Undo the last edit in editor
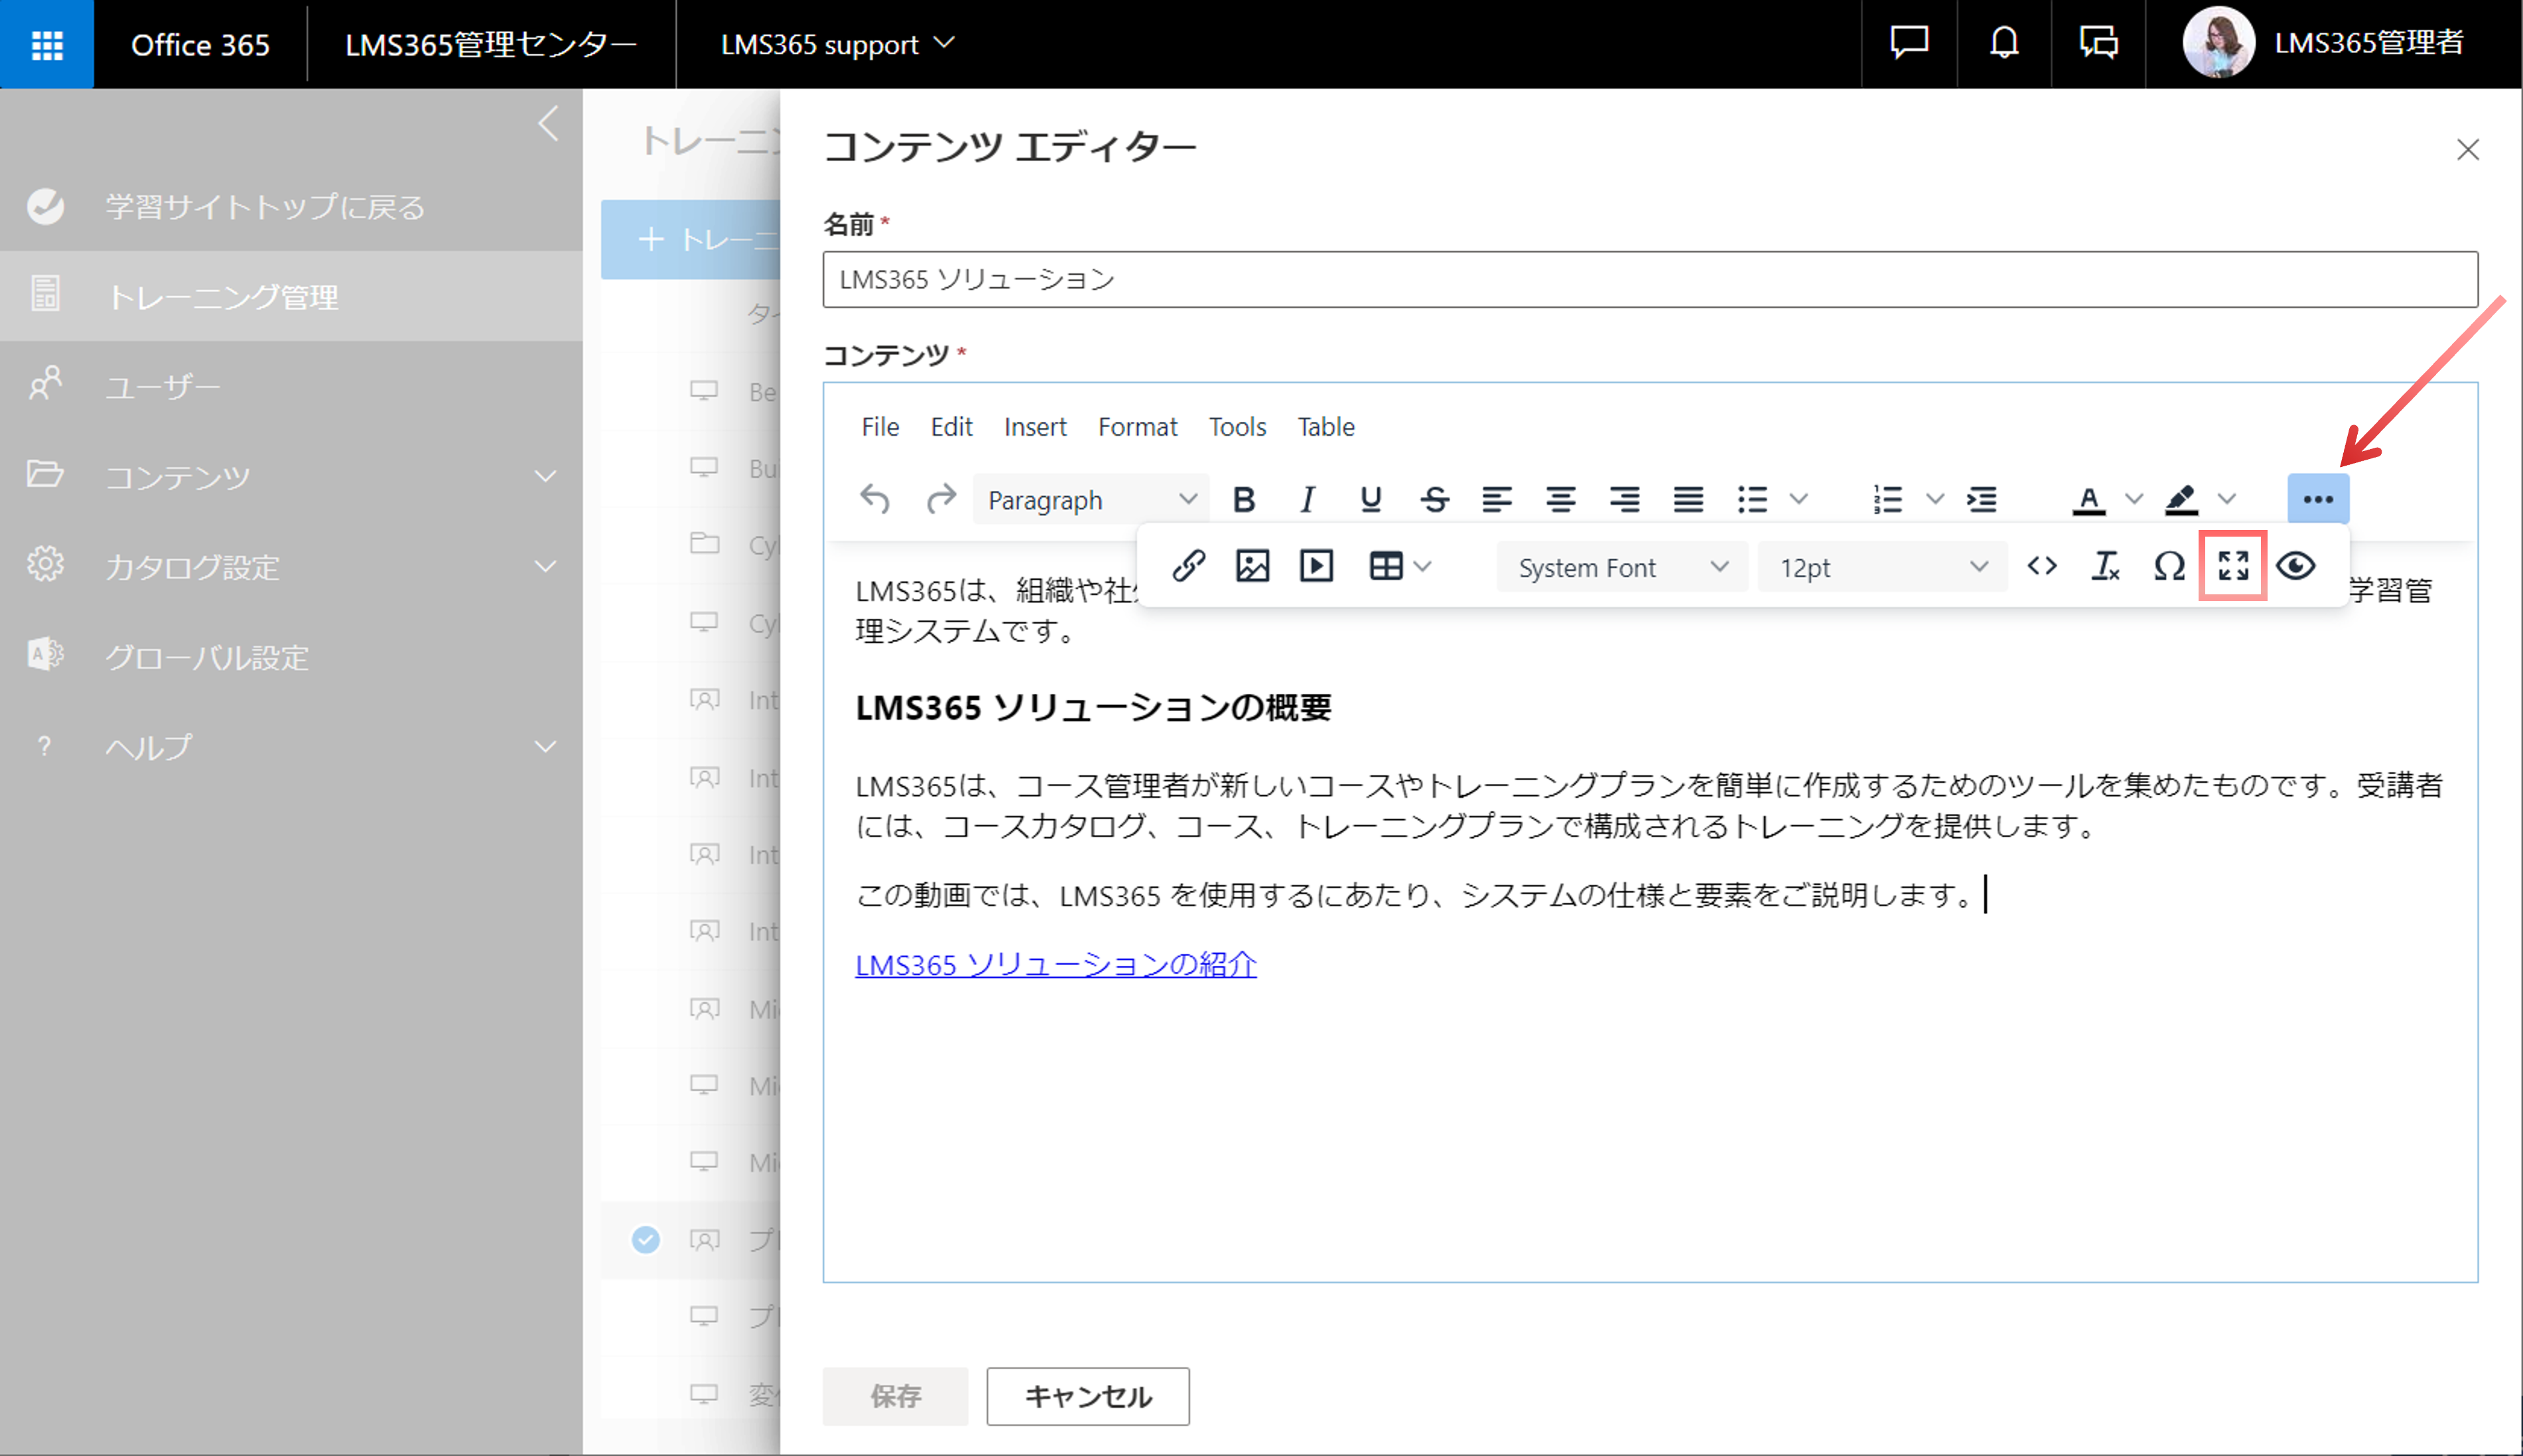This screenshot has width=2523, height=1456. point(875,499)
